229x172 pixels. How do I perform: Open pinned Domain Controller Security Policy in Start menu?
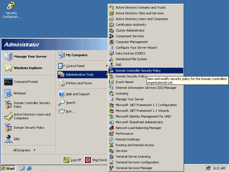[28, 105]
